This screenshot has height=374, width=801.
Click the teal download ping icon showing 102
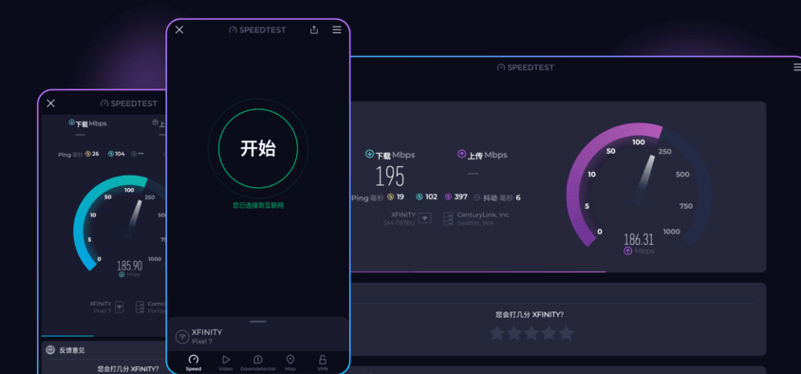tap(419, 196)
